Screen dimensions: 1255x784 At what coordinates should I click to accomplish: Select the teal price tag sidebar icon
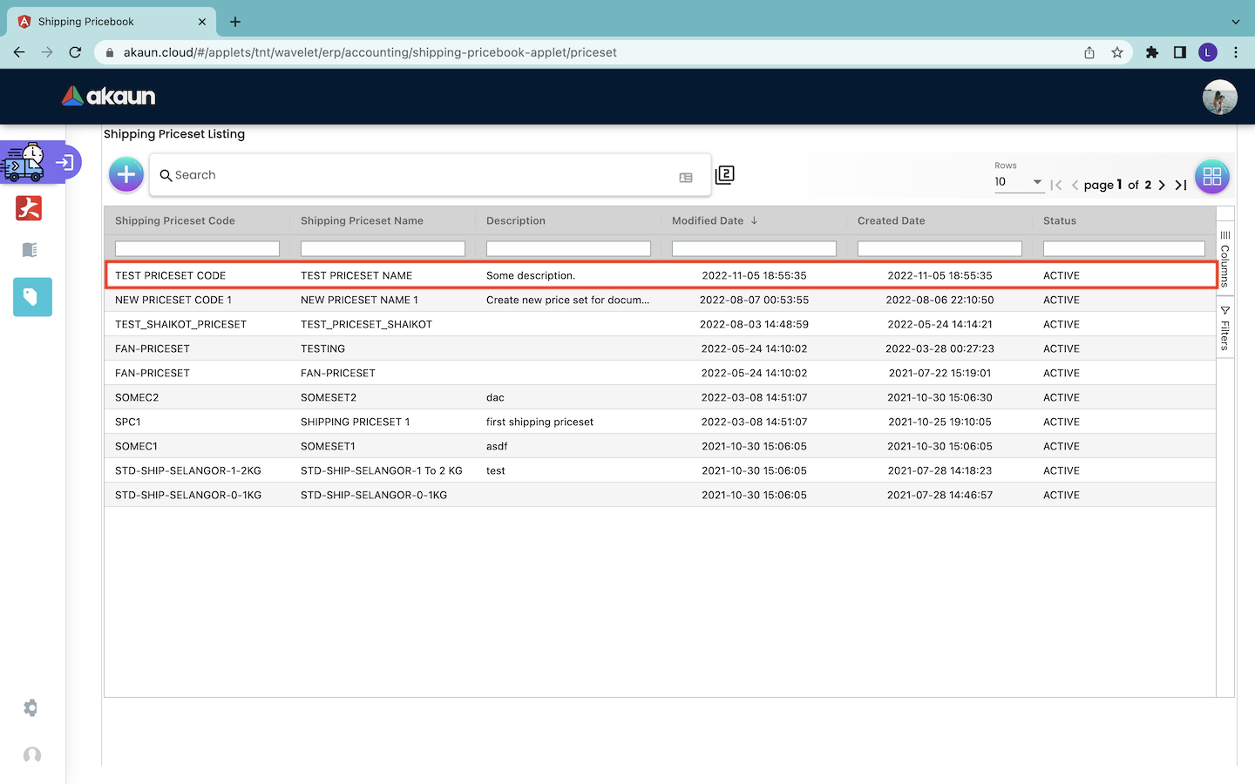[x=32, y=297]
